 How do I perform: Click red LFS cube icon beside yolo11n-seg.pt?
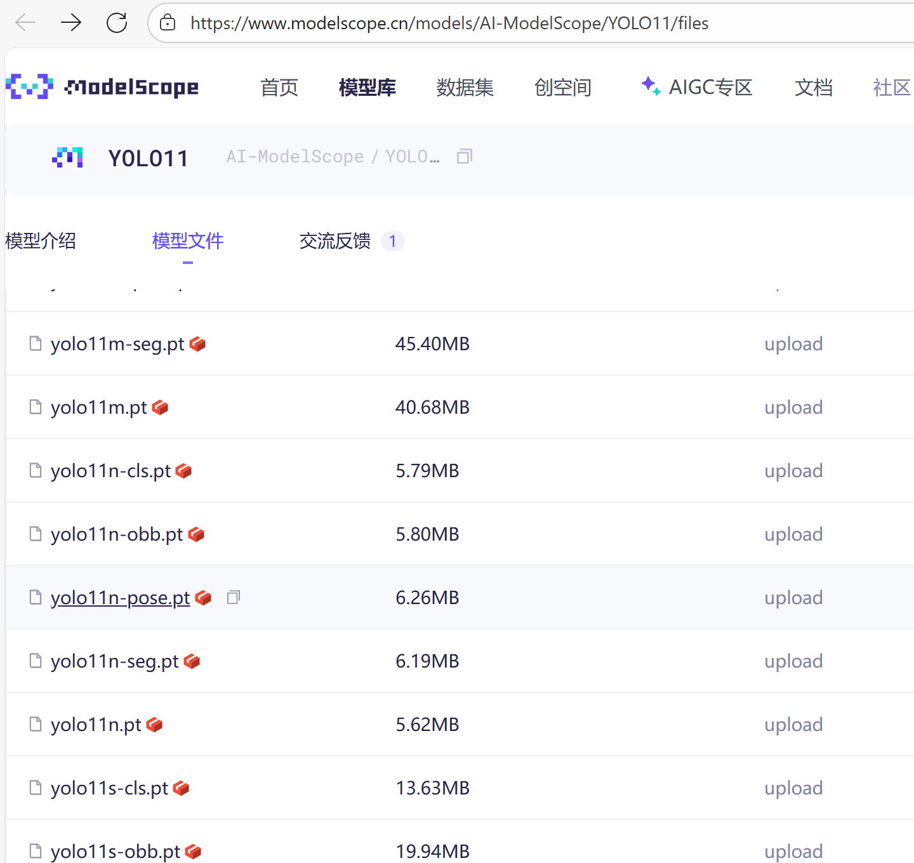[x=192, y=661]
